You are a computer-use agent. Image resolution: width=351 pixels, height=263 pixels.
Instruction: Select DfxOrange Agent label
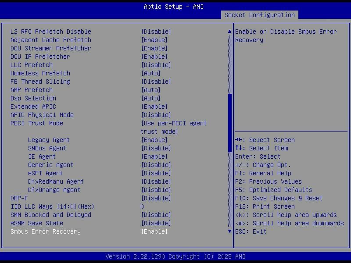(54, 190)
